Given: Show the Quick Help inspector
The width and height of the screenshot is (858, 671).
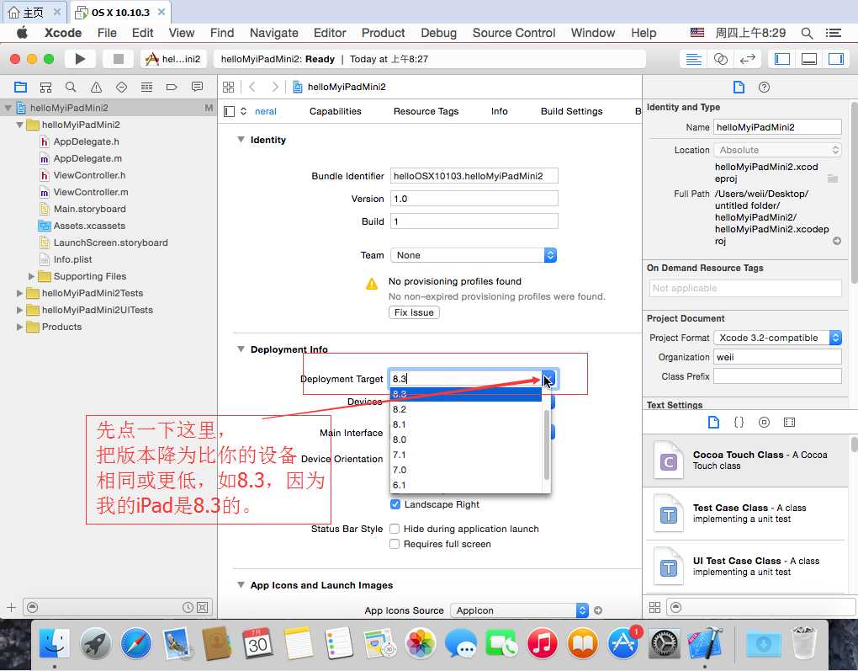Looking at the screenshot, I should point(765,87).
